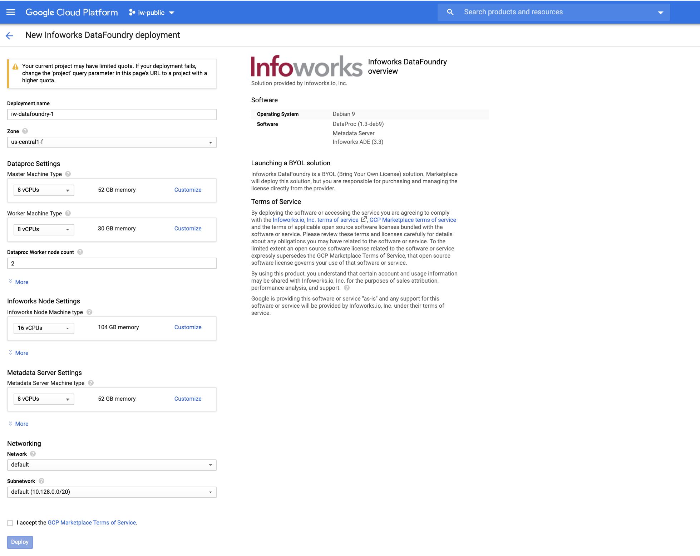Customize the Worker Machine Type
Screen dimensions: 700x556
click(x=188, y=228)
